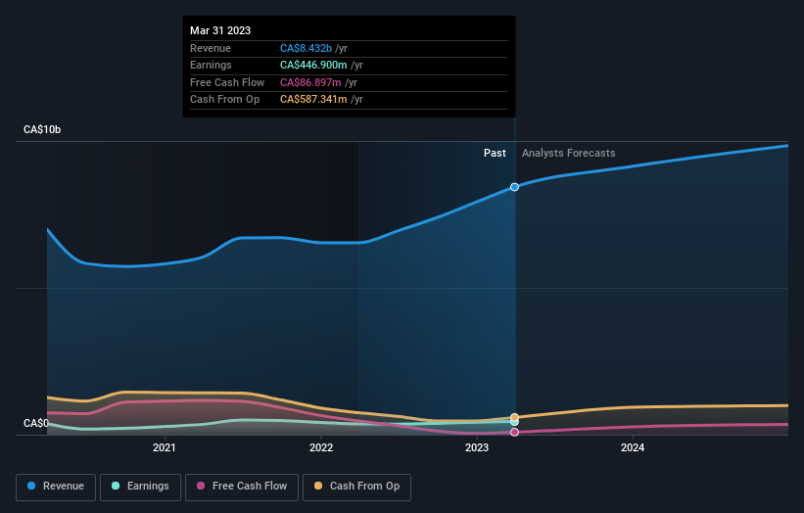This screenshot has height=513, width=804.
Task: Toggle the Earnings legend button
Action: click(140, 487)
